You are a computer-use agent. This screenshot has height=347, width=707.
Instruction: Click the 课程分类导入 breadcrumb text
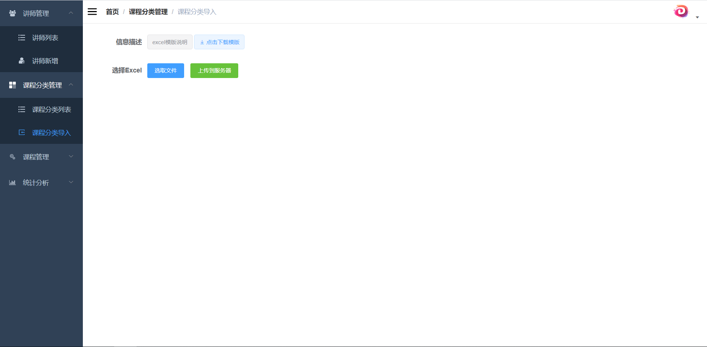point(197,12)
